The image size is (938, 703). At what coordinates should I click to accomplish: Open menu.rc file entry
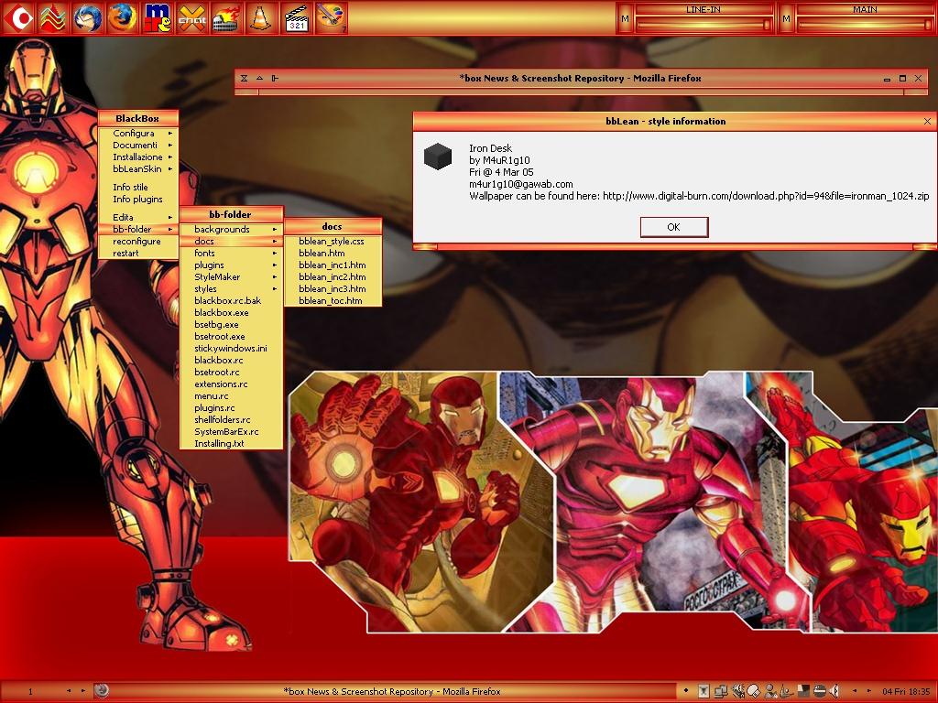pos(231,395)
